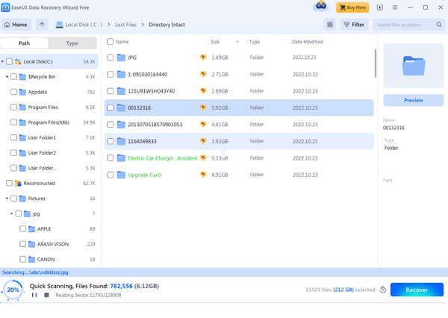This screenshot has height=318, width=448.
Task: Click the Name column header
Action: 122,42
